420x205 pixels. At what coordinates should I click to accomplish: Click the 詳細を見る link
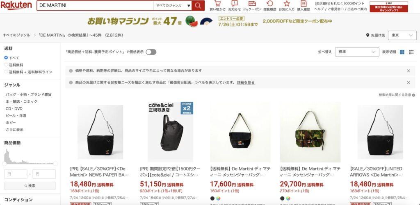246,83
